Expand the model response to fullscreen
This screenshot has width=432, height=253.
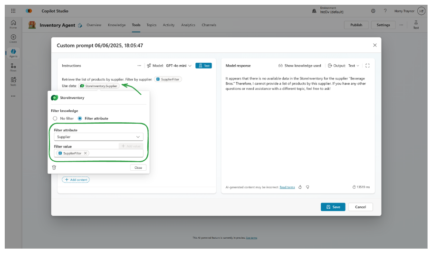367,66
